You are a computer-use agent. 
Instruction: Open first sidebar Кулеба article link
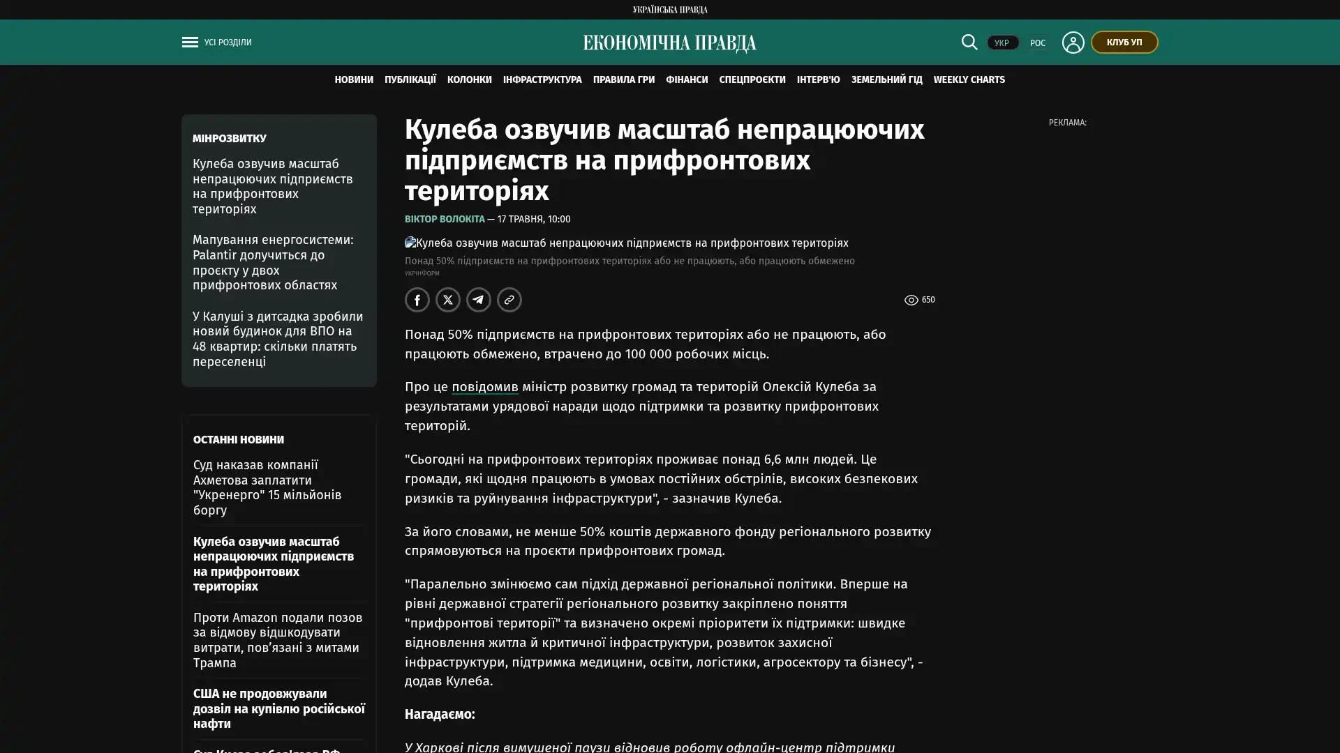click(273, 186)
